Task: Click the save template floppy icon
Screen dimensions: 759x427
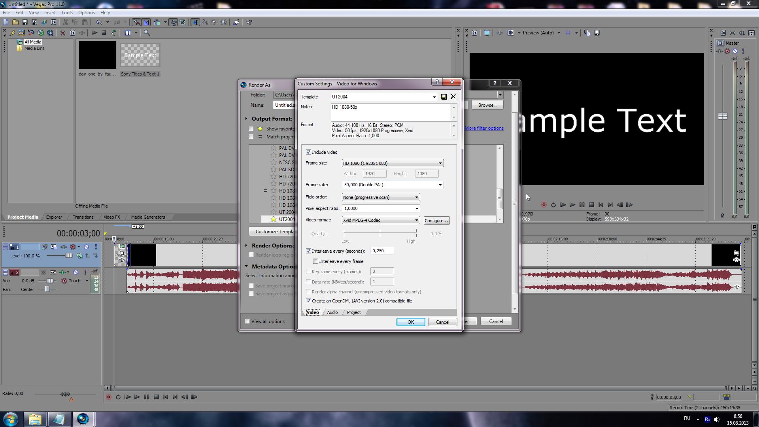Action: (444, 97)
